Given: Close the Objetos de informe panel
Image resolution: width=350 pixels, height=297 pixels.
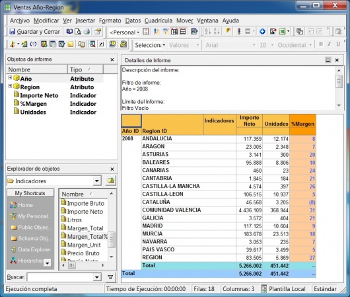Looking at the screenshot, I should coord(112,60).
